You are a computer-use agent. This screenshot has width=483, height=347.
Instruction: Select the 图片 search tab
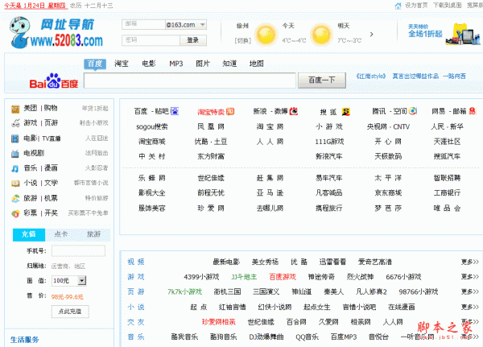[x=203, y=64]
